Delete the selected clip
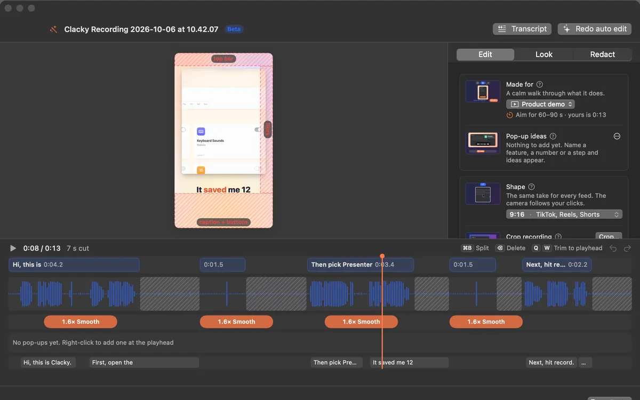 click(x=511, y=248)
